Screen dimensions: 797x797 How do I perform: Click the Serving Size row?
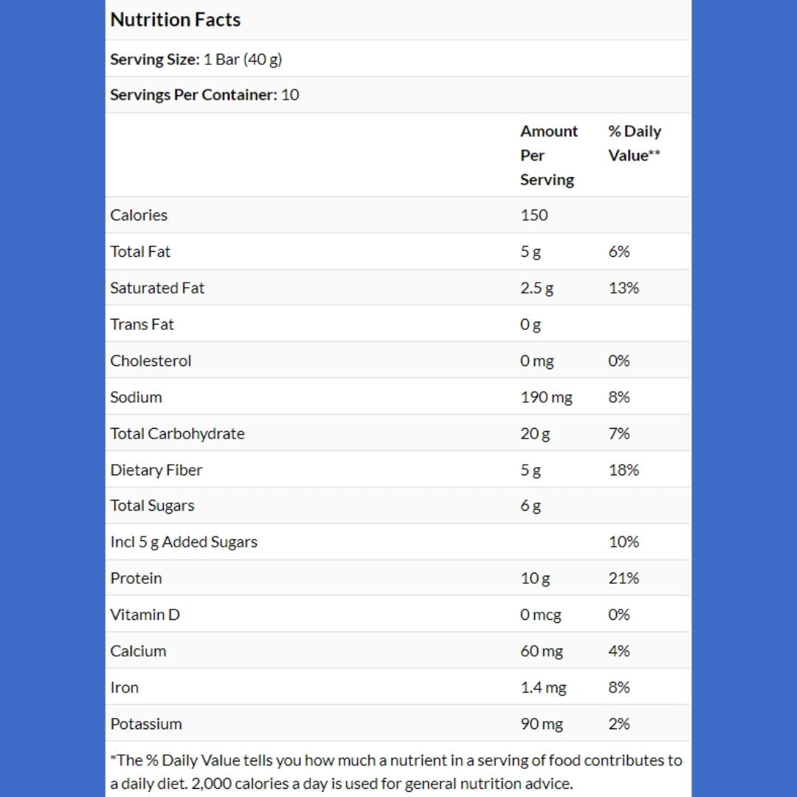pyautogui.click(x=196, y=59)
